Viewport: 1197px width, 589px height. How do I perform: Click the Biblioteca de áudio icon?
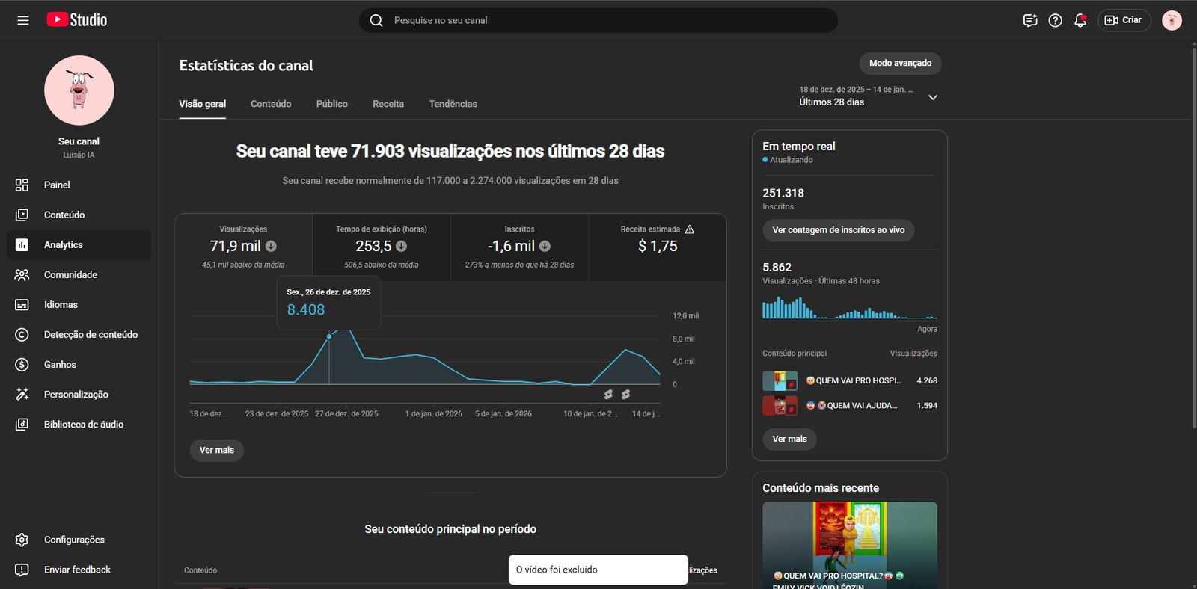[x=22, y=424]
